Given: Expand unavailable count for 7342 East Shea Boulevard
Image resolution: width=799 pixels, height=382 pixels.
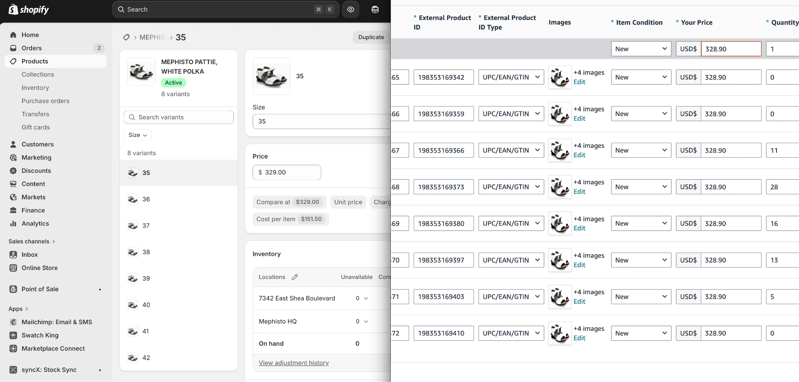Looking at the screenshot, I should pos(362,298).
